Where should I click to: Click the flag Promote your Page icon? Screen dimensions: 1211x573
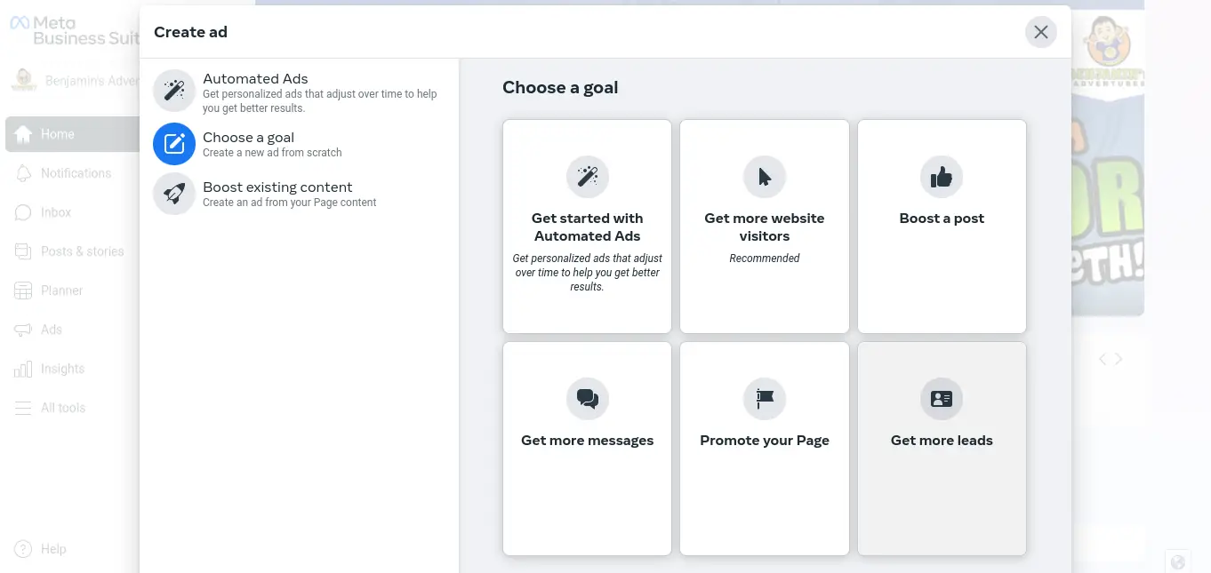coord(765,399)
